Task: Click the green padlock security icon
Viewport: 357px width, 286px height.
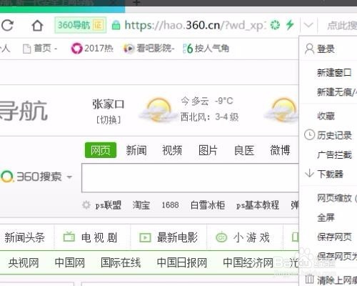Action: coord(116,25)
